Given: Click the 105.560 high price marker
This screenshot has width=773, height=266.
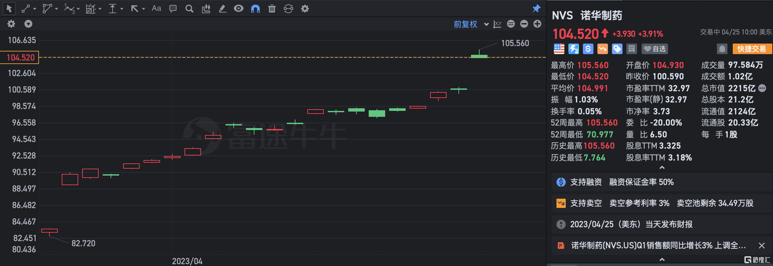Looking at the screenshot, I should coord(515,43).
